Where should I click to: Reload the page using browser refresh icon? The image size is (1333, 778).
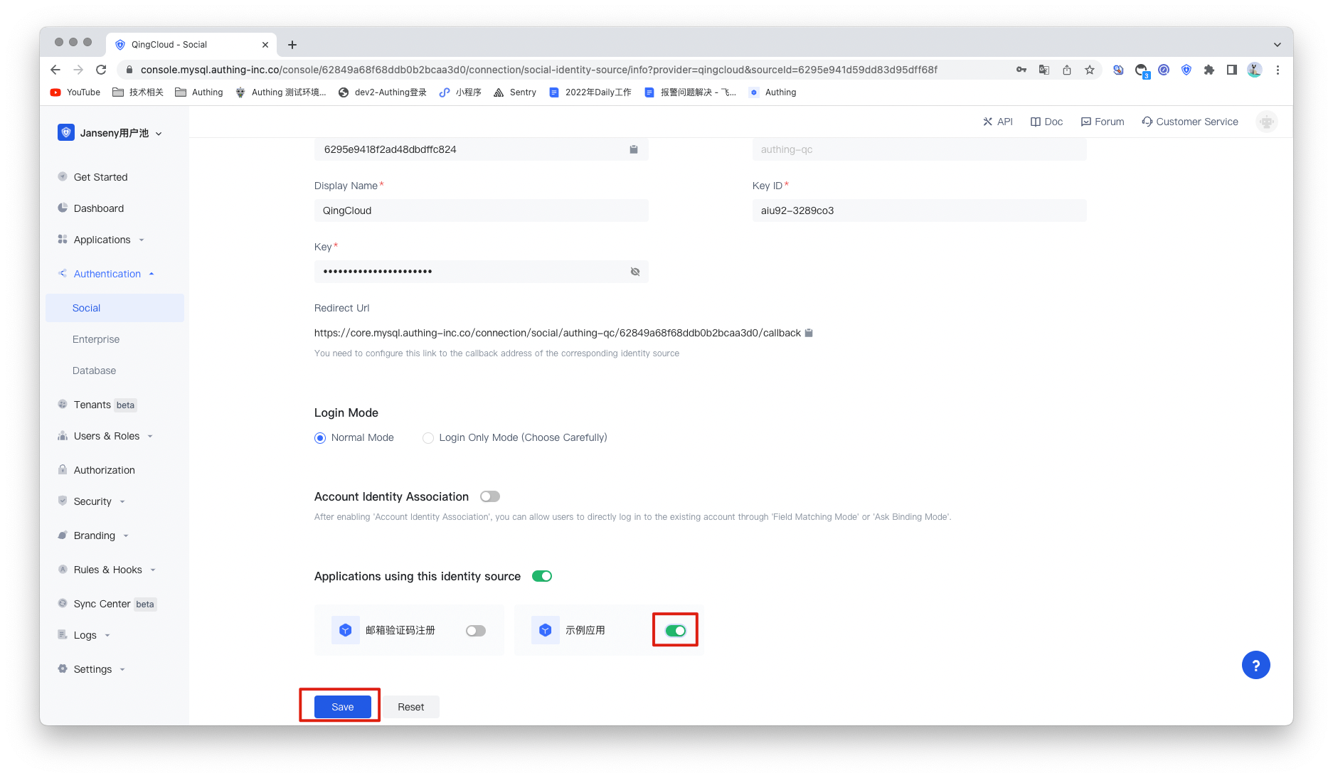(x=101, y=70)
